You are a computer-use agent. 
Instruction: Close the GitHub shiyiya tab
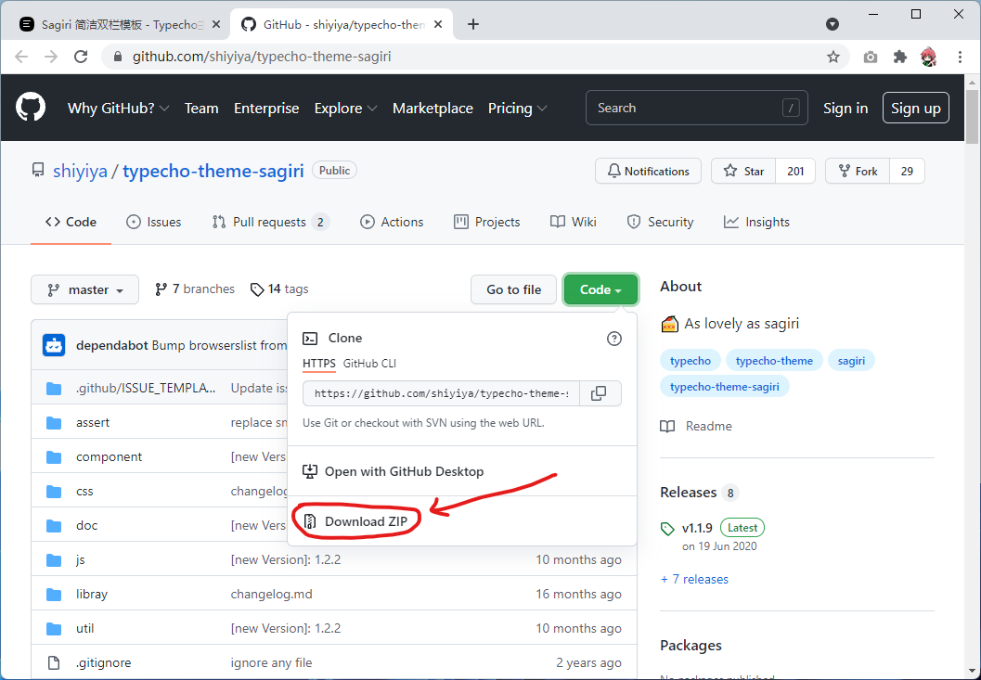point(438,24)
